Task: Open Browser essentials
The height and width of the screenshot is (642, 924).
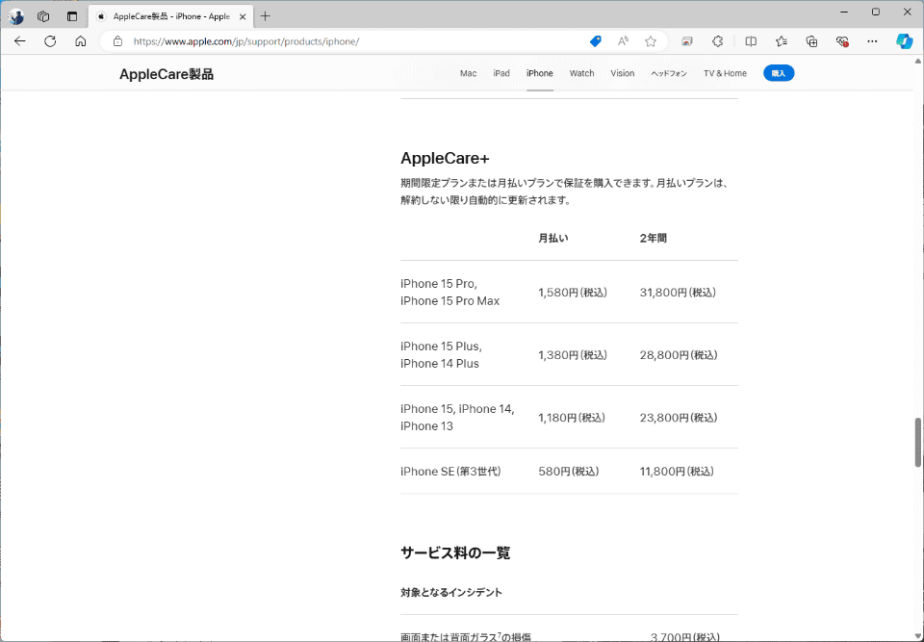Action: 842,41
